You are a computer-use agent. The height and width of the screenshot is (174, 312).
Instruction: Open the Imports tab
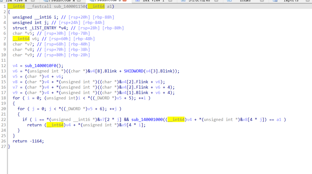tap(291, 1)
